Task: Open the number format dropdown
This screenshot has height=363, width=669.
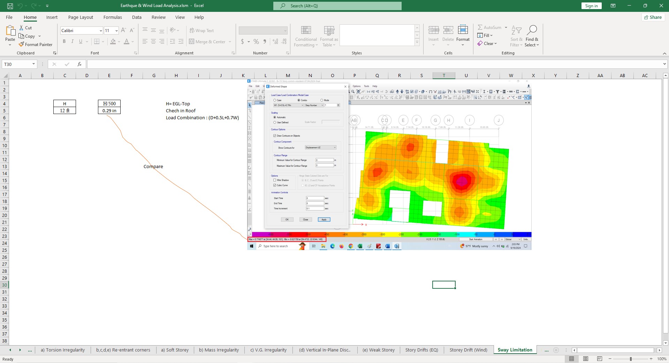Action: tap(285, 31)
